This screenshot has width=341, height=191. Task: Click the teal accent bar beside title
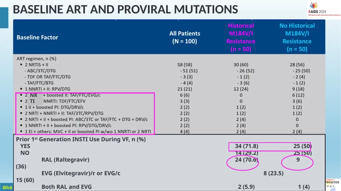(x=4, y=18)
